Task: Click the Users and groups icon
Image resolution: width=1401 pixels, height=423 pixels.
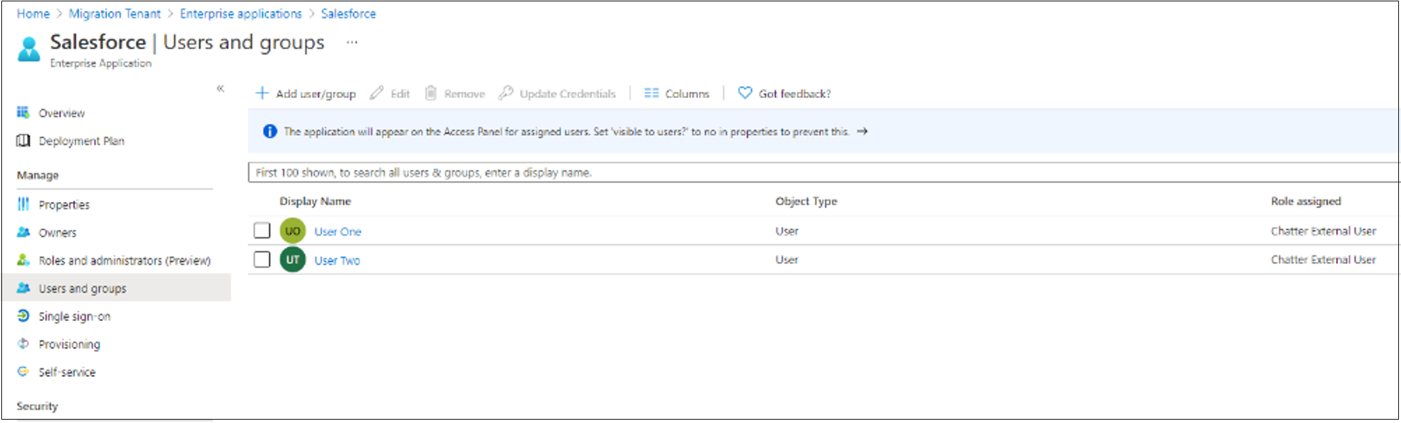Action: click(23, 288)
